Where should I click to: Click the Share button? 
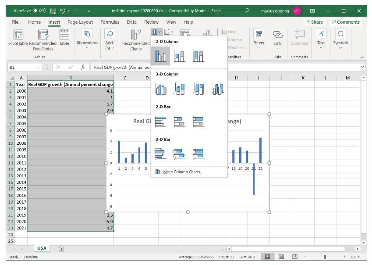click(x=314, y=22)
